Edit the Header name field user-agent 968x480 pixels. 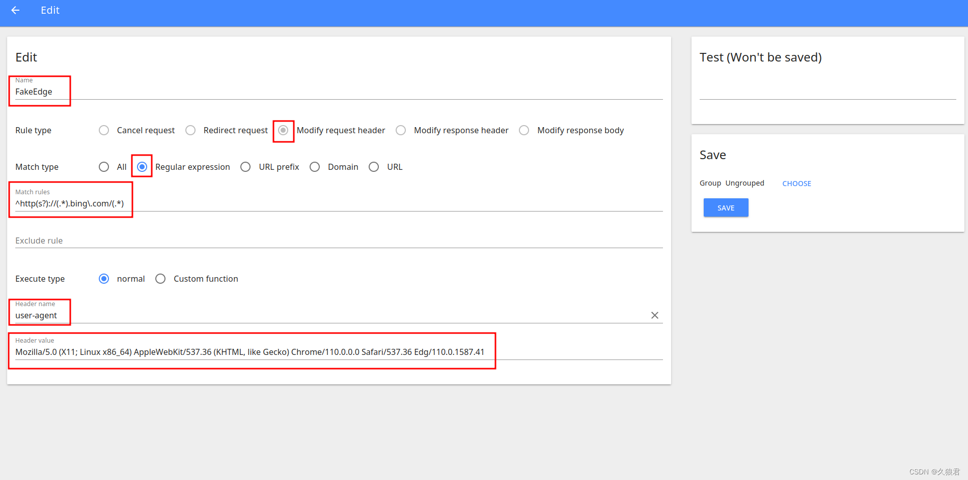331,316
